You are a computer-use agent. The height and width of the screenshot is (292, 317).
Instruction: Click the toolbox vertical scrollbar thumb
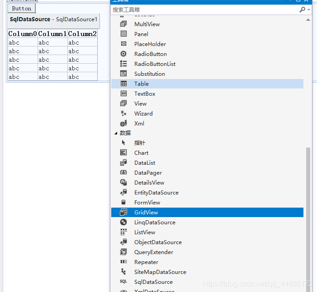pyautogui.click(x=308, y=219)
